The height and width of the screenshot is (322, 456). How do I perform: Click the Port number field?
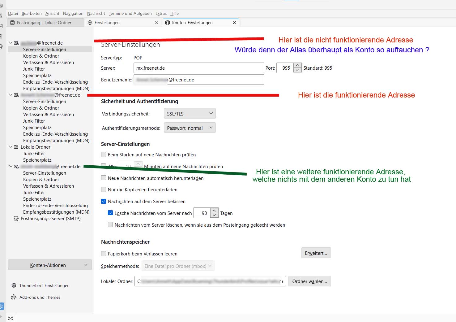pyautogui.click(x=285, y=68)
